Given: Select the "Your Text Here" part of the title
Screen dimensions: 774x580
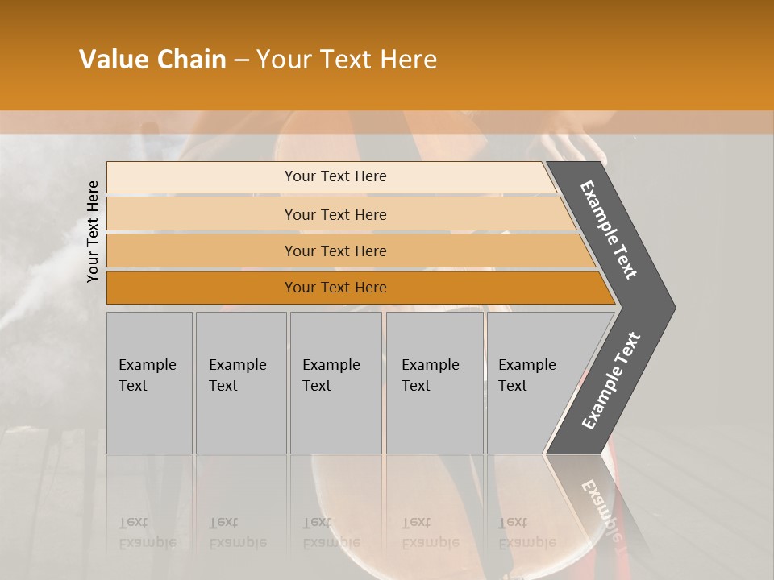Looking at the screenshot, I should point(347,60).
